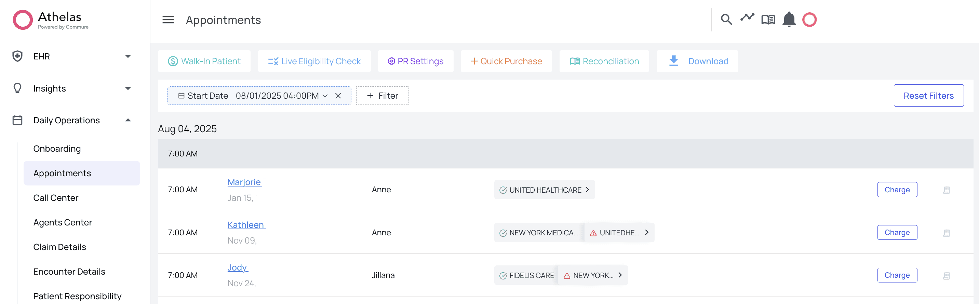Expand the EHR sidebar section
Screen dimensions: 979x304
pyautogui.click(x=128, y=57)
